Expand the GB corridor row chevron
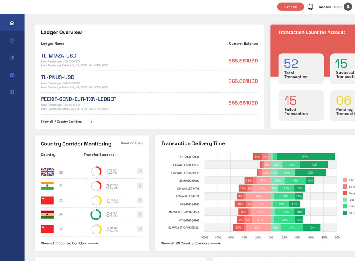 (x=140, y=171)
